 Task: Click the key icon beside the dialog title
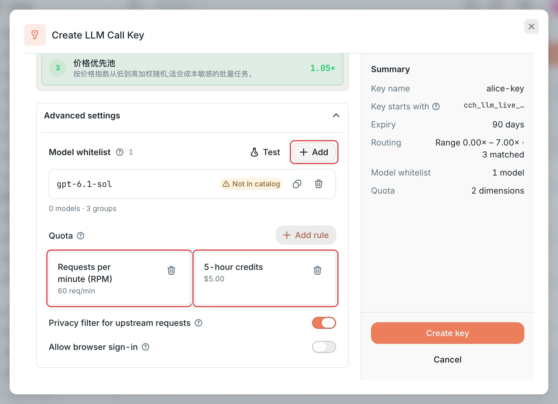click(35, 35)
